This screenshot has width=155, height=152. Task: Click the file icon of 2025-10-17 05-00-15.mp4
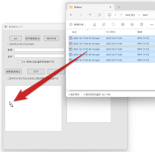pyautogui.click(x=71, y=49)
